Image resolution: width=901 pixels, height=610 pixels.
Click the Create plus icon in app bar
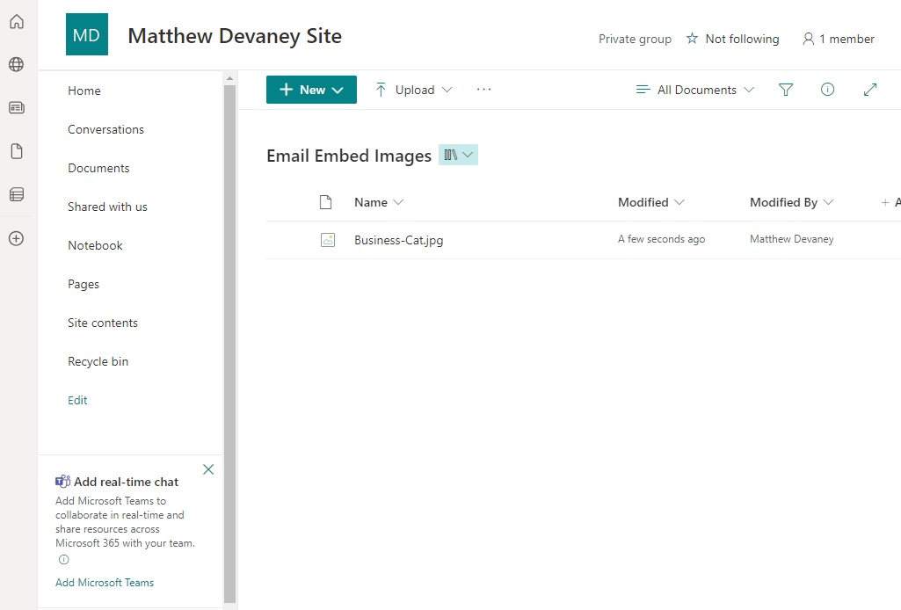click(17, 238)
